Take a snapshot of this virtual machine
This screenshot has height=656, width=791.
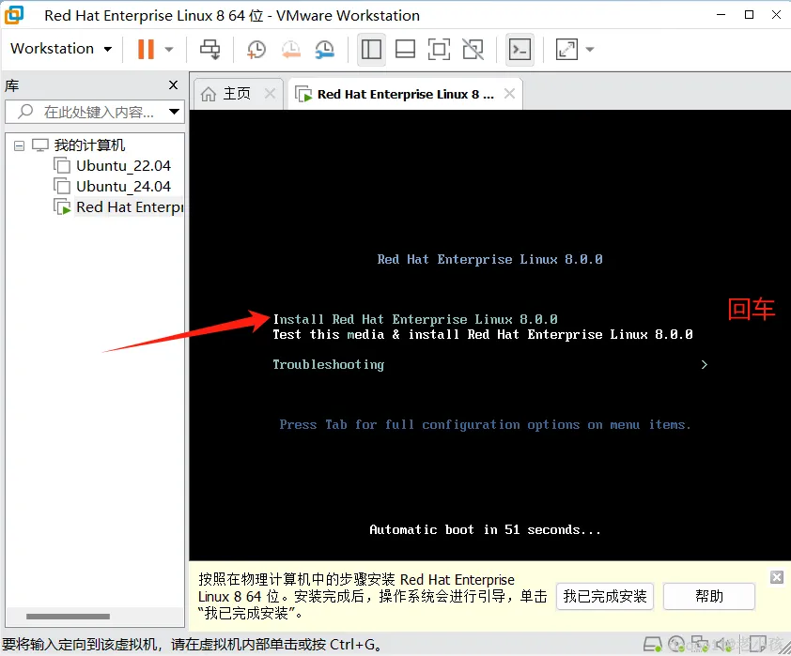tap(256, 50)
